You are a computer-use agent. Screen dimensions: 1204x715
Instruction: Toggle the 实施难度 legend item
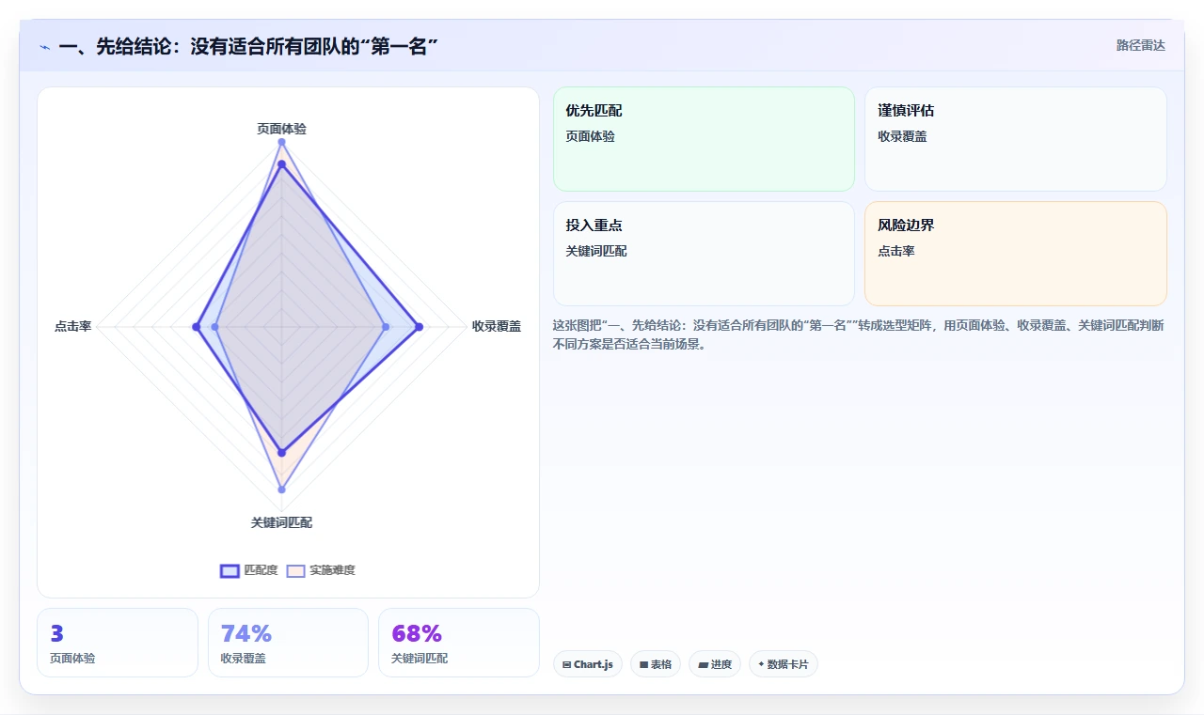(321, 570)
